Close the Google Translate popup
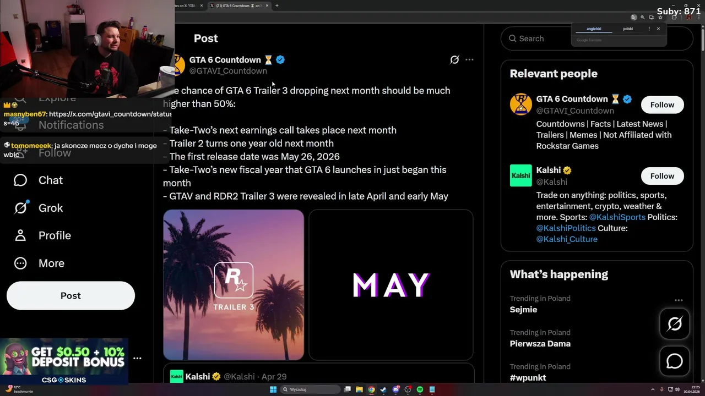The image size is (705, 396). pyautogui.click(x=658, y=29)
